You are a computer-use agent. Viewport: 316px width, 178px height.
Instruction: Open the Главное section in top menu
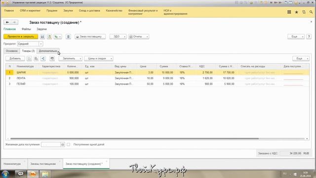pos(9,10)
